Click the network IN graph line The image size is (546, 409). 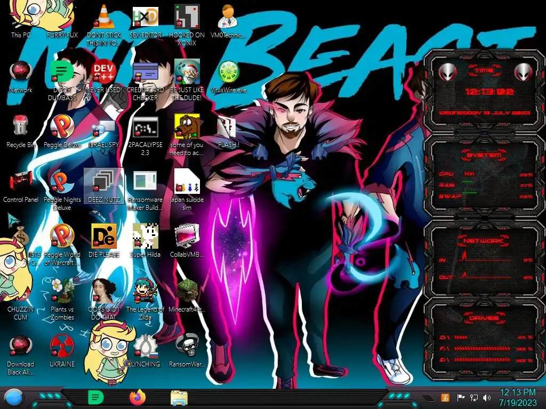click(486, 257)
